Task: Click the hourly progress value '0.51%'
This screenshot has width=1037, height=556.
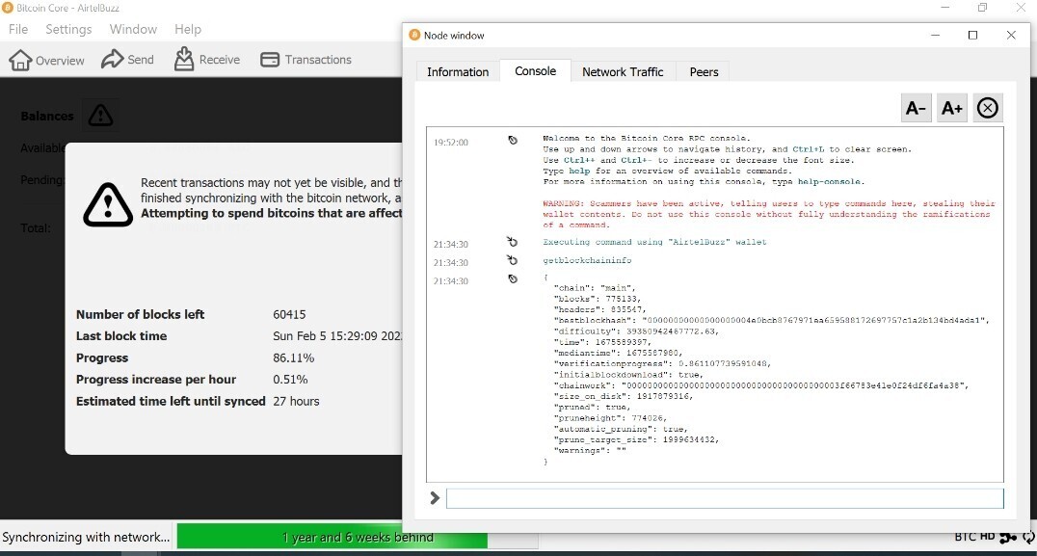Action: tap(290, 380)
